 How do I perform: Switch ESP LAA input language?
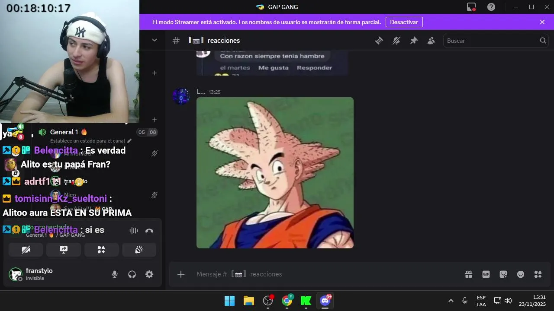point(481,301)
